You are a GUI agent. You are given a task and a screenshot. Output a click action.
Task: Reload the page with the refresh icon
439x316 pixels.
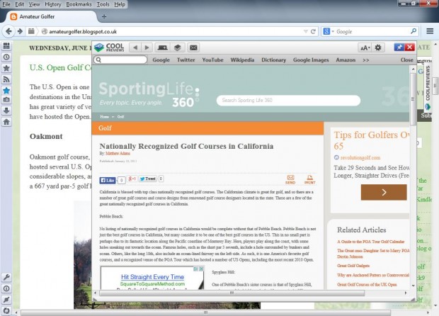click(313, 31)
